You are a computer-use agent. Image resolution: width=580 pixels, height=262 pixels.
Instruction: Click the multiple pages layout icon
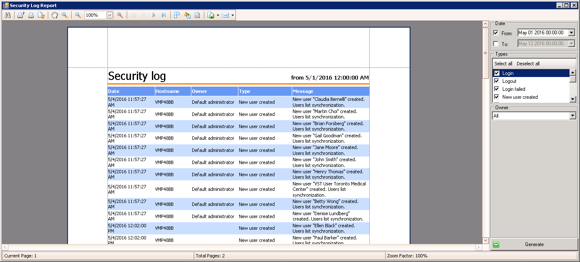pos(177,15)
